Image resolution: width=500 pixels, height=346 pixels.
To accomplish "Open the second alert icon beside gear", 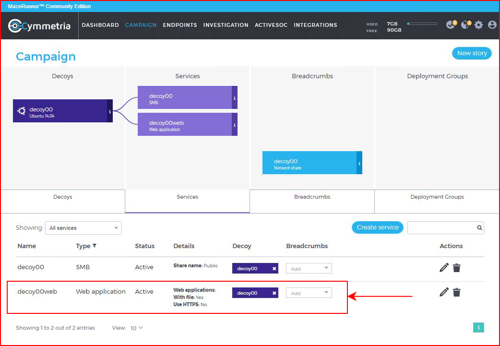I will pyautogui.click(x=466, y=24).
